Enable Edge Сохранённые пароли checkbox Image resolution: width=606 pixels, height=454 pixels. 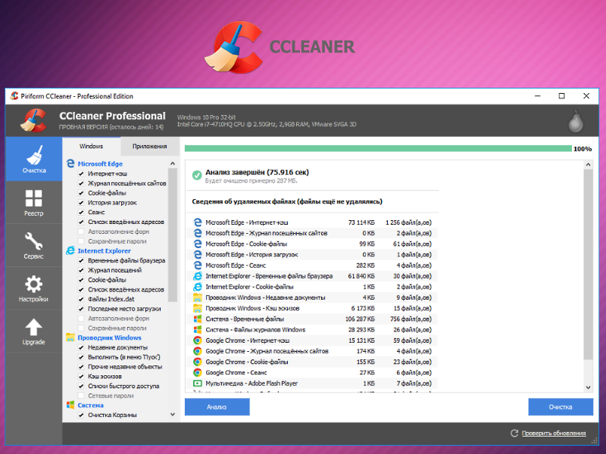pos(81,241)
